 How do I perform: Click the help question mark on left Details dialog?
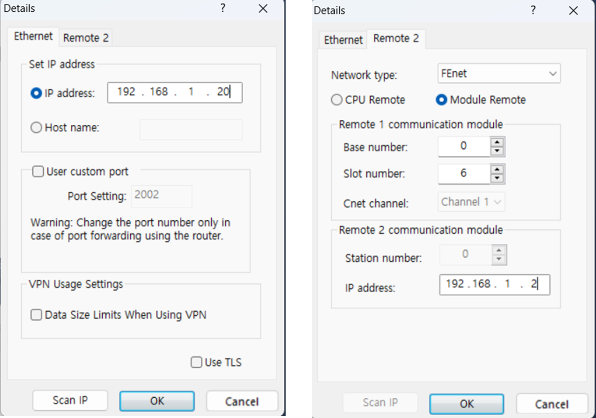(223, 8)
